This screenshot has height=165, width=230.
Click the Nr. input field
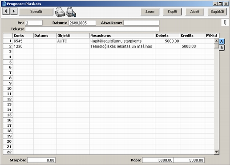[x=34, y=23]
